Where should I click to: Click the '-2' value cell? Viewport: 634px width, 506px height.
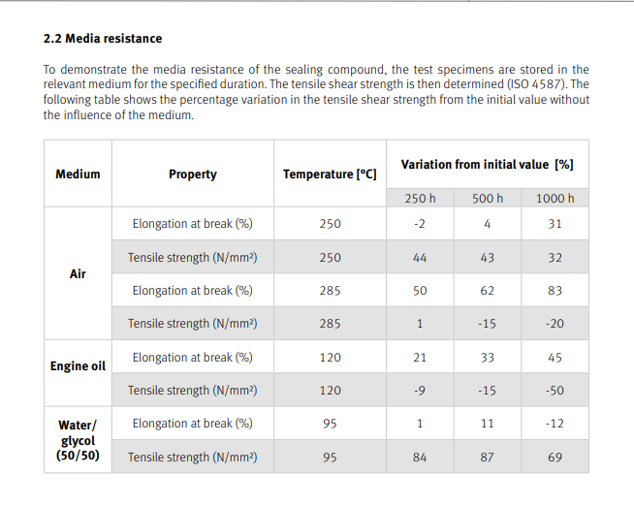point(420,224)
